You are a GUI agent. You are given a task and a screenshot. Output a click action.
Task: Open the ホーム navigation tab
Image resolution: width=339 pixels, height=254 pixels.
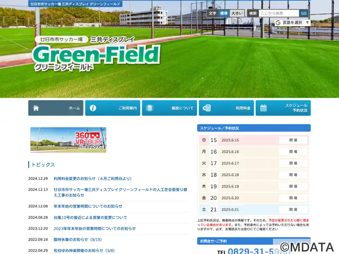click(56, 108)
